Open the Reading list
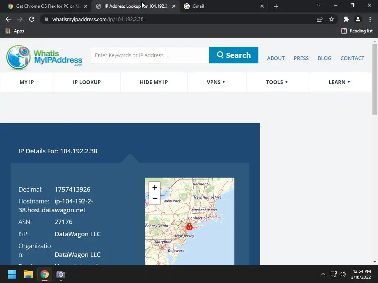Image resolution: width=378 pixels, height=283 pixels. (357, 31)
